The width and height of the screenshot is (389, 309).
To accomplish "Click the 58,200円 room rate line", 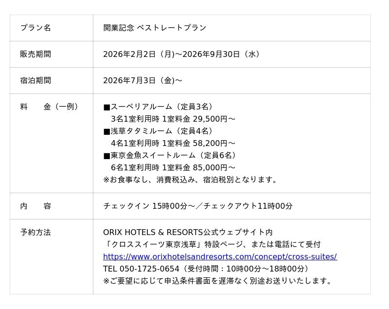I will [x=173, y=143].
